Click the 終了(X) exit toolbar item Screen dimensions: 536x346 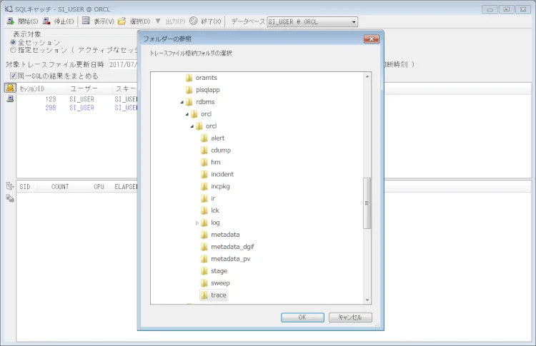pos(205,21)
